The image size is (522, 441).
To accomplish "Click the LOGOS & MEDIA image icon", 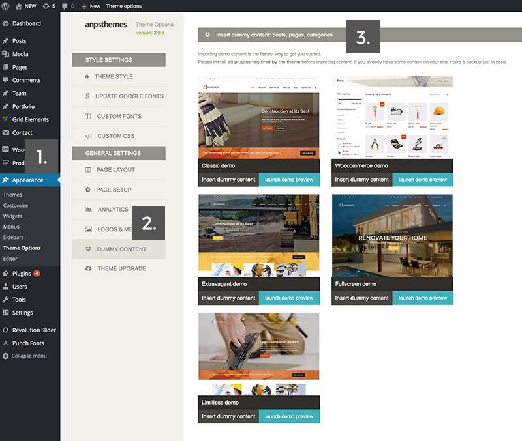I will tap(88, 229).
